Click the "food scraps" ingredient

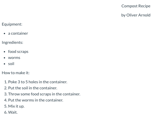click(18, 51)
